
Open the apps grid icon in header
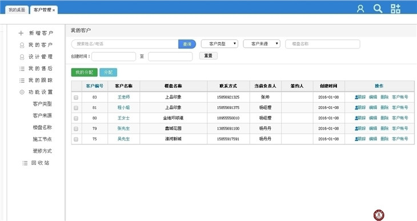tap(395, 9)
